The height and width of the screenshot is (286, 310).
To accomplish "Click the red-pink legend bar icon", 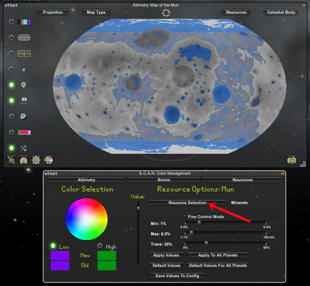I will [24, 133].
